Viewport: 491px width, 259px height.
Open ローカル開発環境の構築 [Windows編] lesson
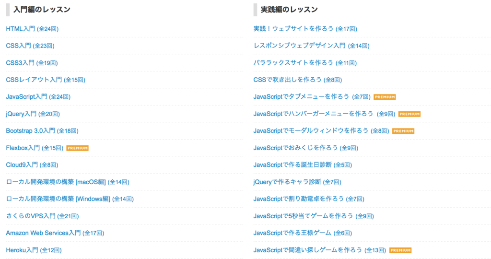pyautogui.click(x=70, y=199)
